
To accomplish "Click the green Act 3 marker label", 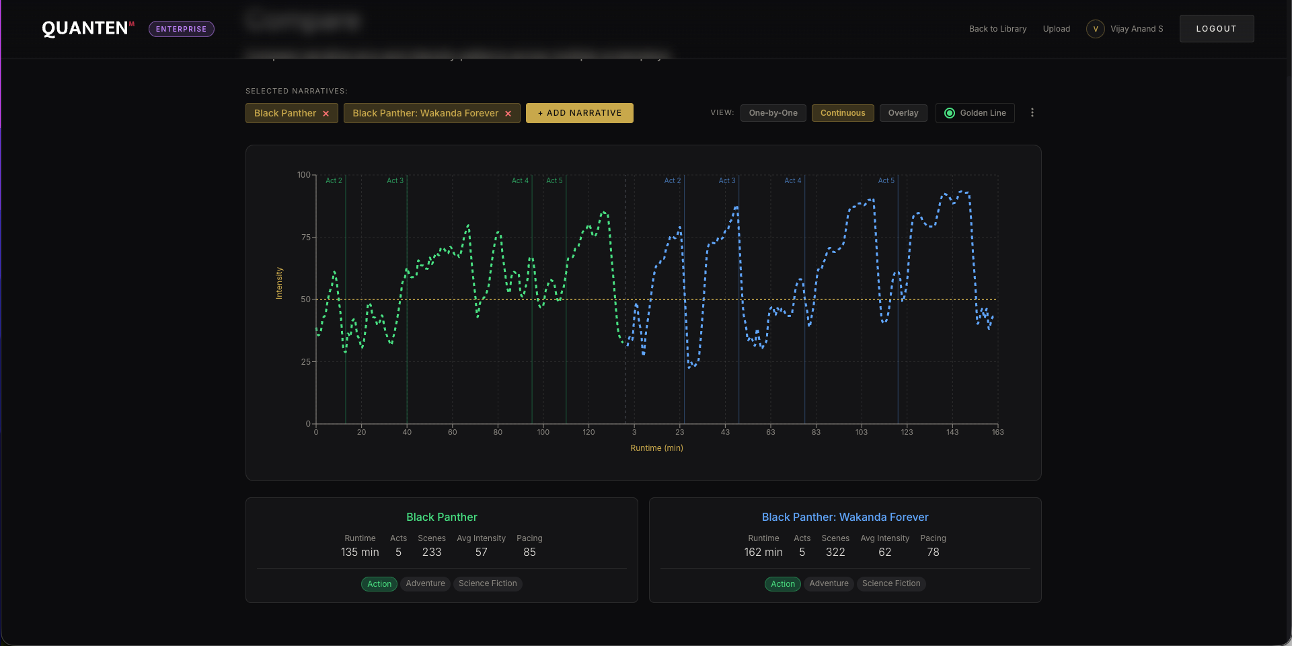I will point(395,180).
